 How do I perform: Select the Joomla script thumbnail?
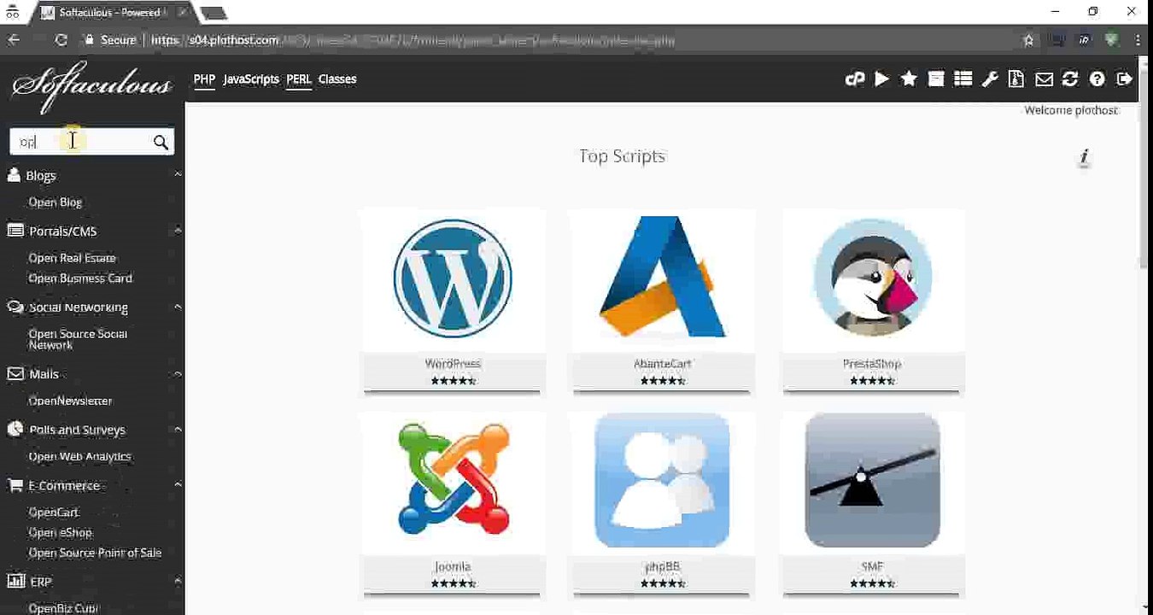pos(453,479)
